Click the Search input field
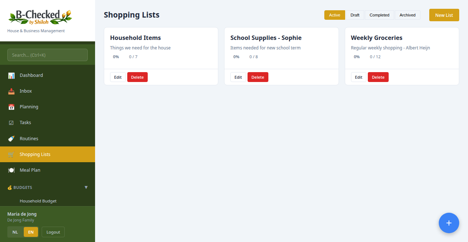The height and width of the screenshot is (242, 468). pyautogui.click(x=47, y=55)
